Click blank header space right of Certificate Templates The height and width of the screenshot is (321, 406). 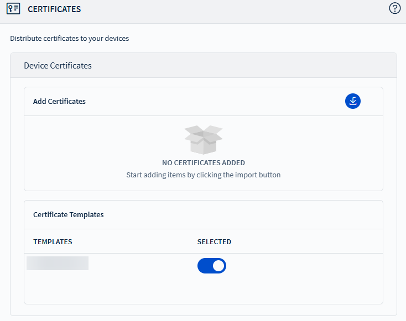click(x=243, y=214)
